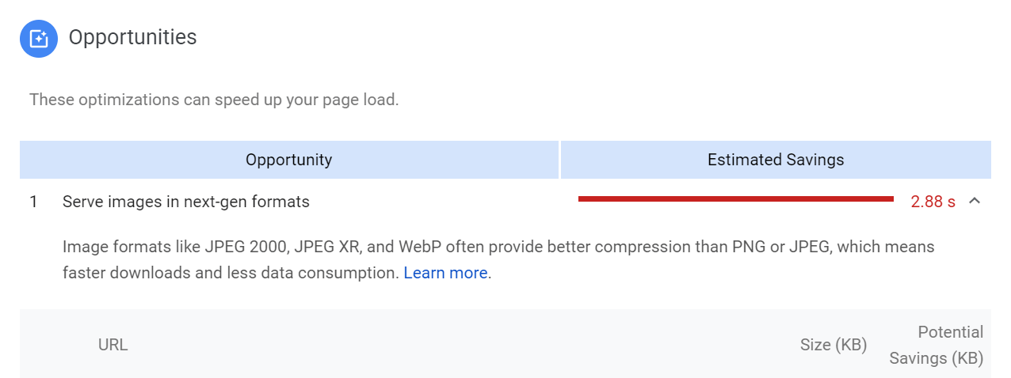Click the red estimated savings bar

click(735, 199)
